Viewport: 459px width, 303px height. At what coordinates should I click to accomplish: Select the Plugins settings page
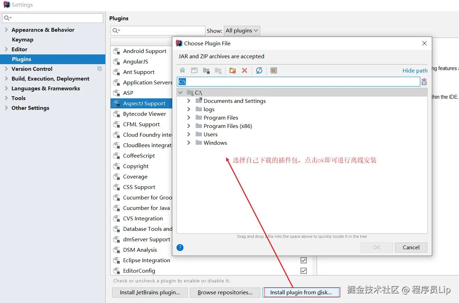(53, 59)
